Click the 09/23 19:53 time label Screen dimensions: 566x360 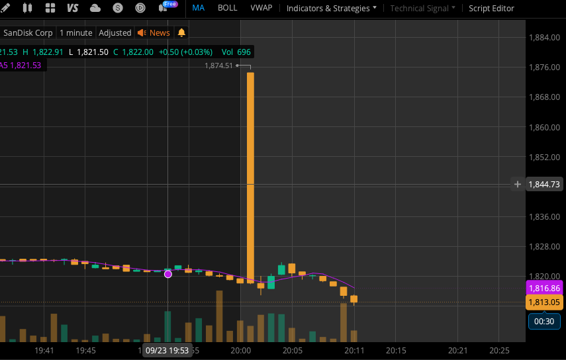coord(167,351)
